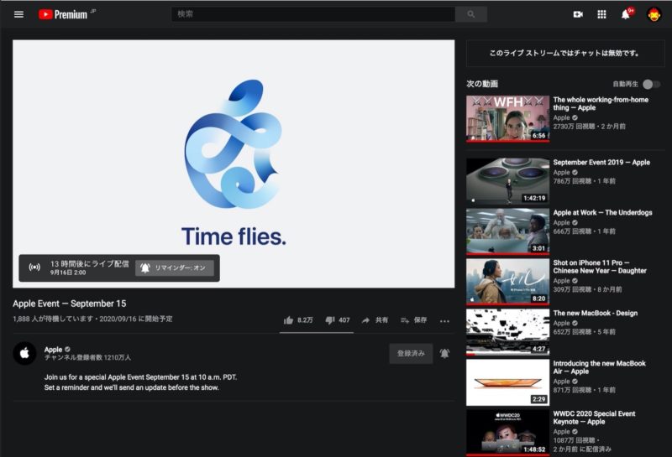Open Introducing the new MacBook Air thumbnail

pyautogui.click(x=507, y=382)
